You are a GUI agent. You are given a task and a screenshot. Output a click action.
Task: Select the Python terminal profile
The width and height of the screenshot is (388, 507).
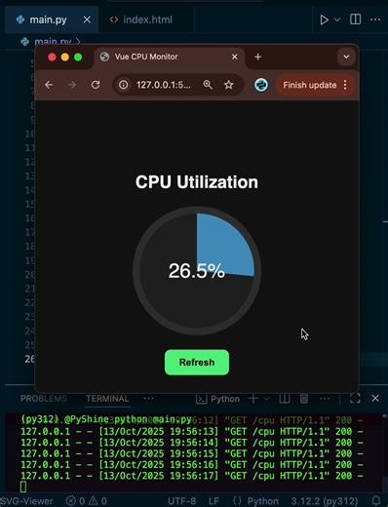[x=218, y=399]
